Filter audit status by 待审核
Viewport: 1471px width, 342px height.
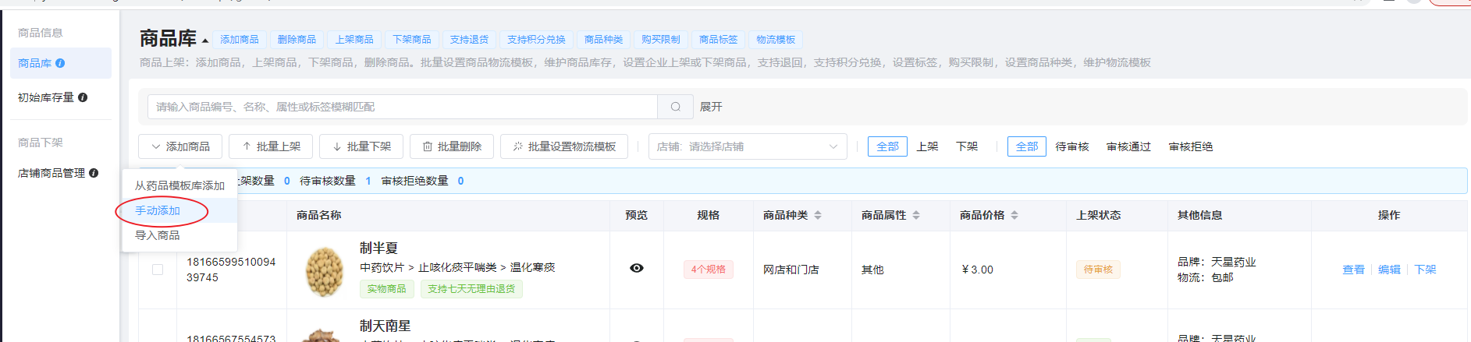pyautogui.click(x=1072, y=146)
